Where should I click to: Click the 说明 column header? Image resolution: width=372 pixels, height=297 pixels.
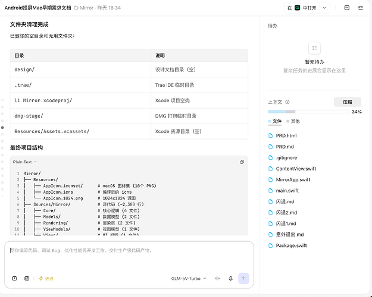tap(199, 56)
